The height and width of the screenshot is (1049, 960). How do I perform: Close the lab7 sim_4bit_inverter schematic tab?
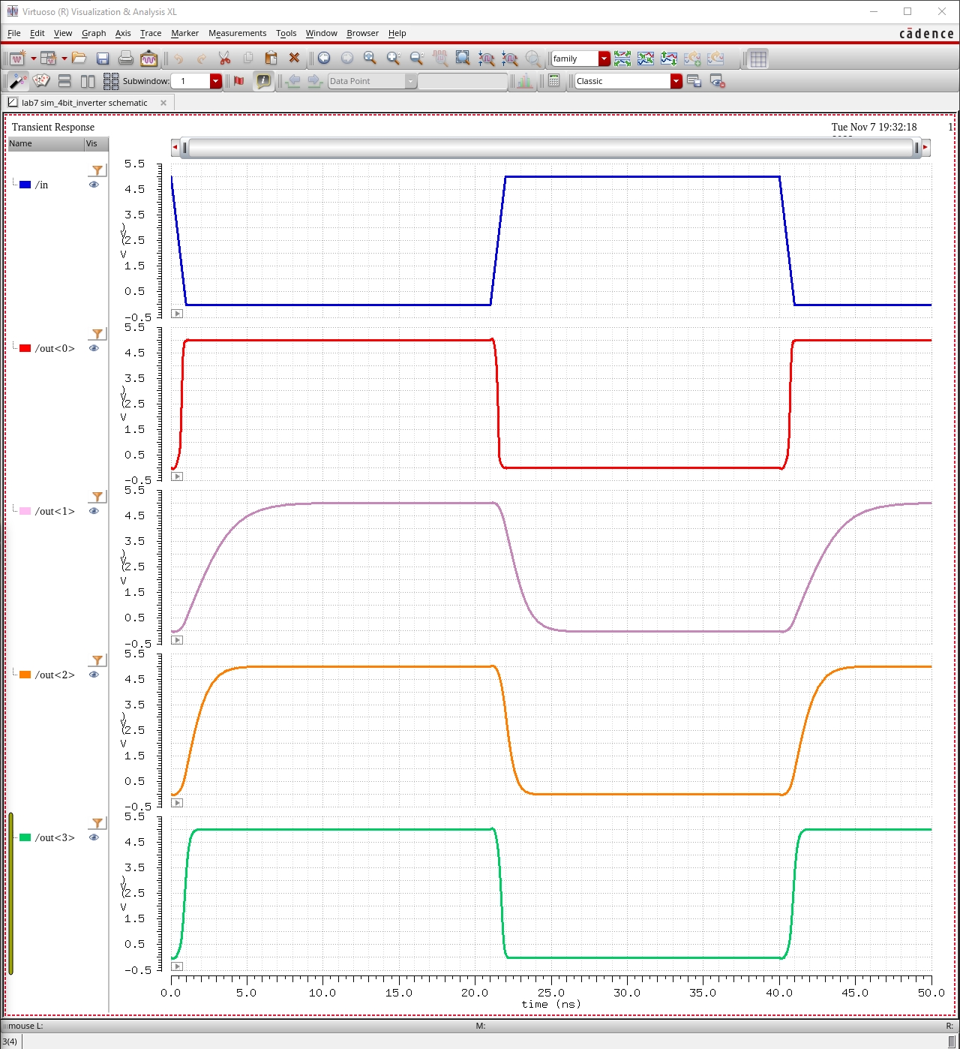pyautogui.click(x=163, y=103)
